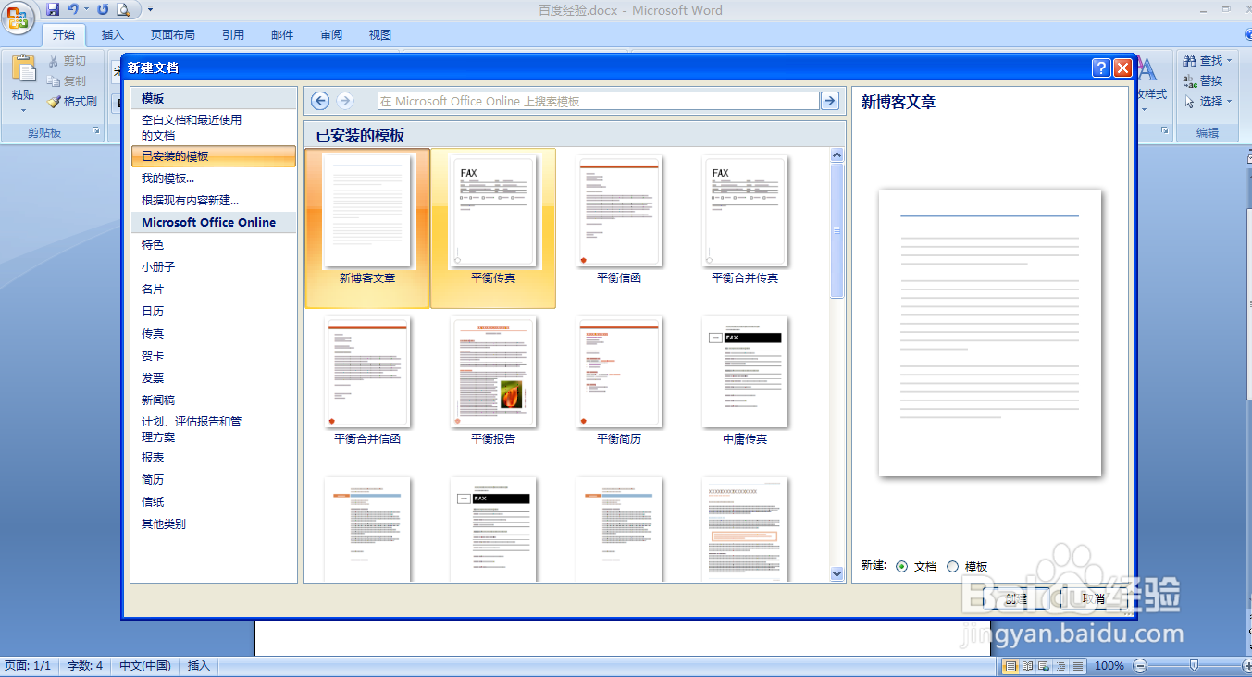Choose the 模板 radio button
Viewport: 1252px width, 677px height.
[x=953, y=567]
